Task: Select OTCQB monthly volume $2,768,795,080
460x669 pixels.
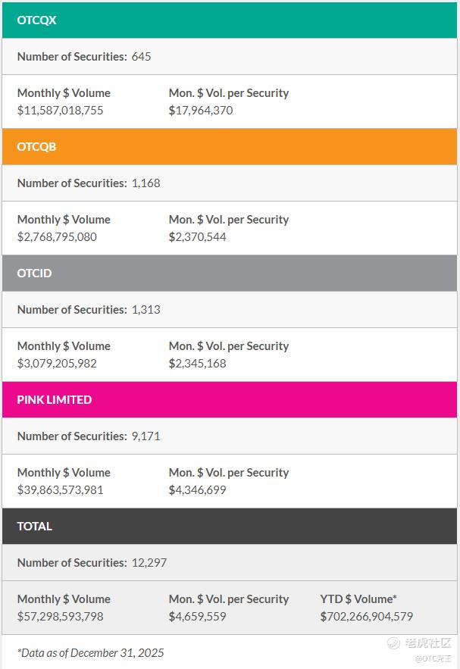Action: pyautogui.click(x=57, y=237)
